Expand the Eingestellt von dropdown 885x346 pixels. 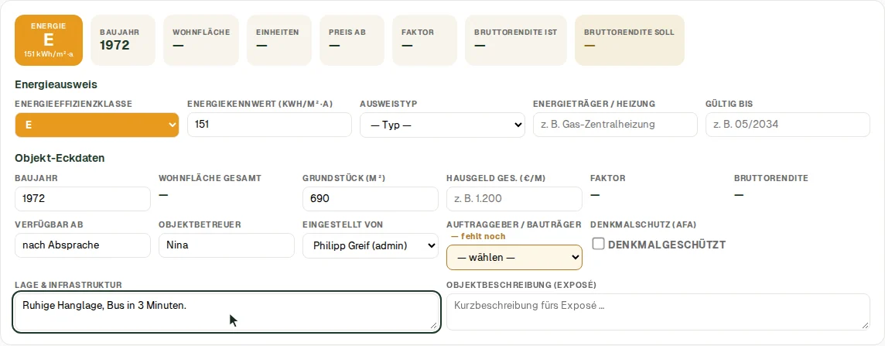371,245
